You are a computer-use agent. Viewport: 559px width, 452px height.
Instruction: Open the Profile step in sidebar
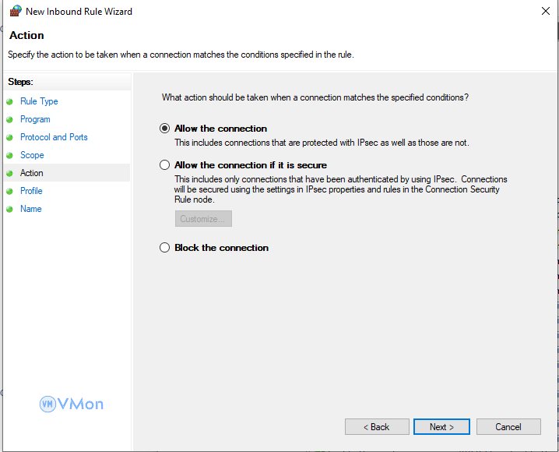31,191
